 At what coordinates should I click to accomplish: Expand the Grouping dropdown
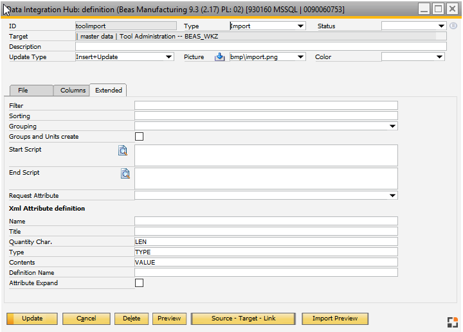[x=393, y=127]
